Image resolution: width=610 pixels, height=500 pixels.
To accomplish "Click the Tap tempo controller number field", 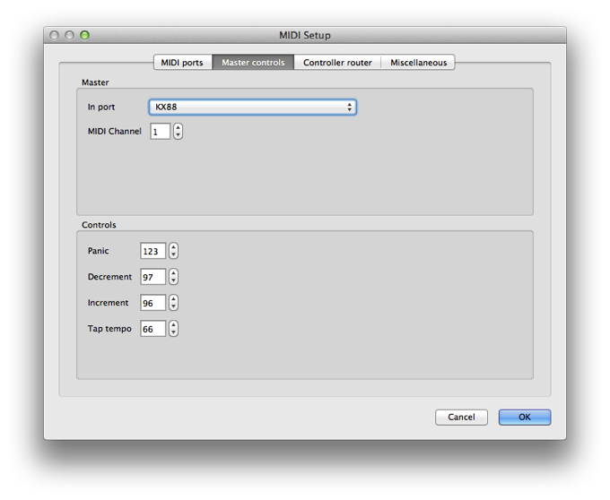I will click(x=152, y=329).
